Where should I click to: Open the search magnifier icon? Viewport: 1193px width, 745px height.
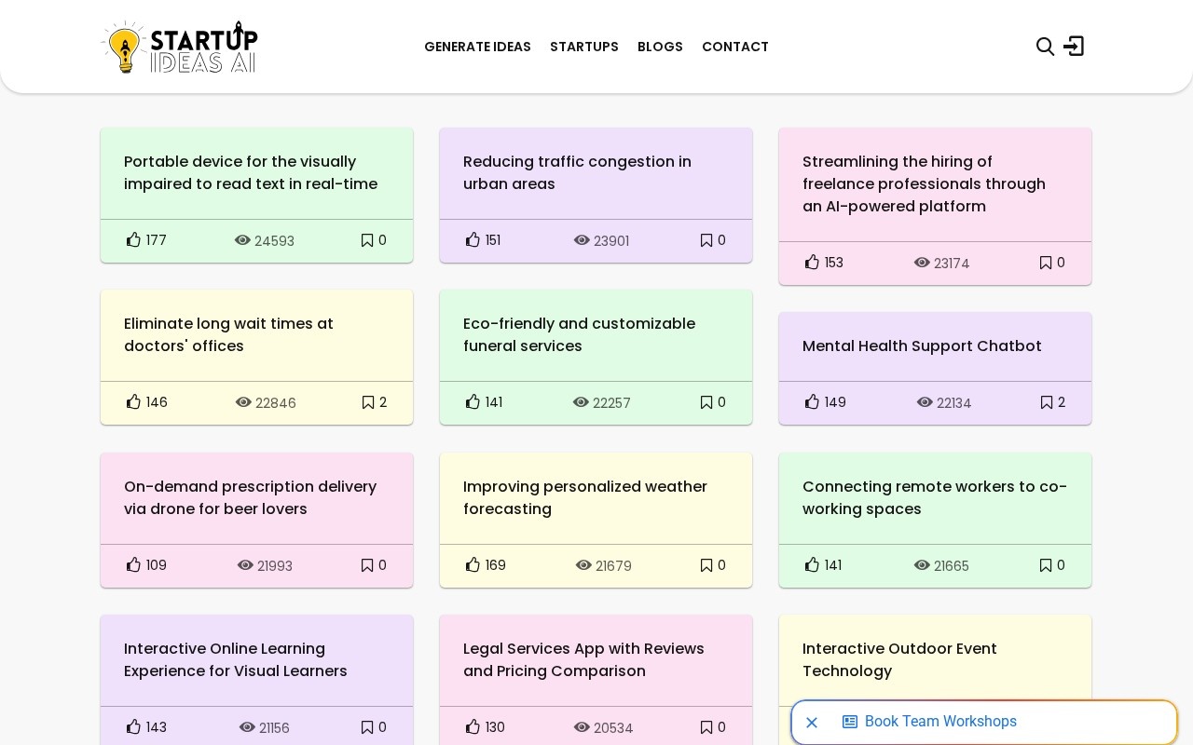point(1045,47)
